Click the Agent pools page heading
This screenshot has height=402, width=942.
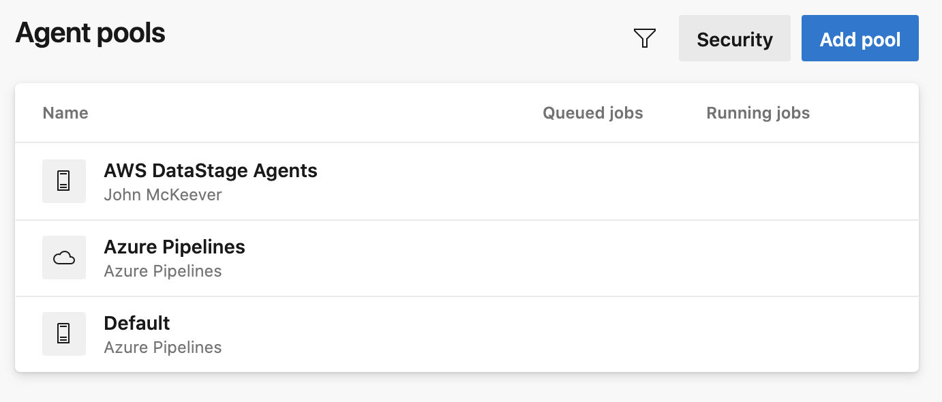click(90, 33)
